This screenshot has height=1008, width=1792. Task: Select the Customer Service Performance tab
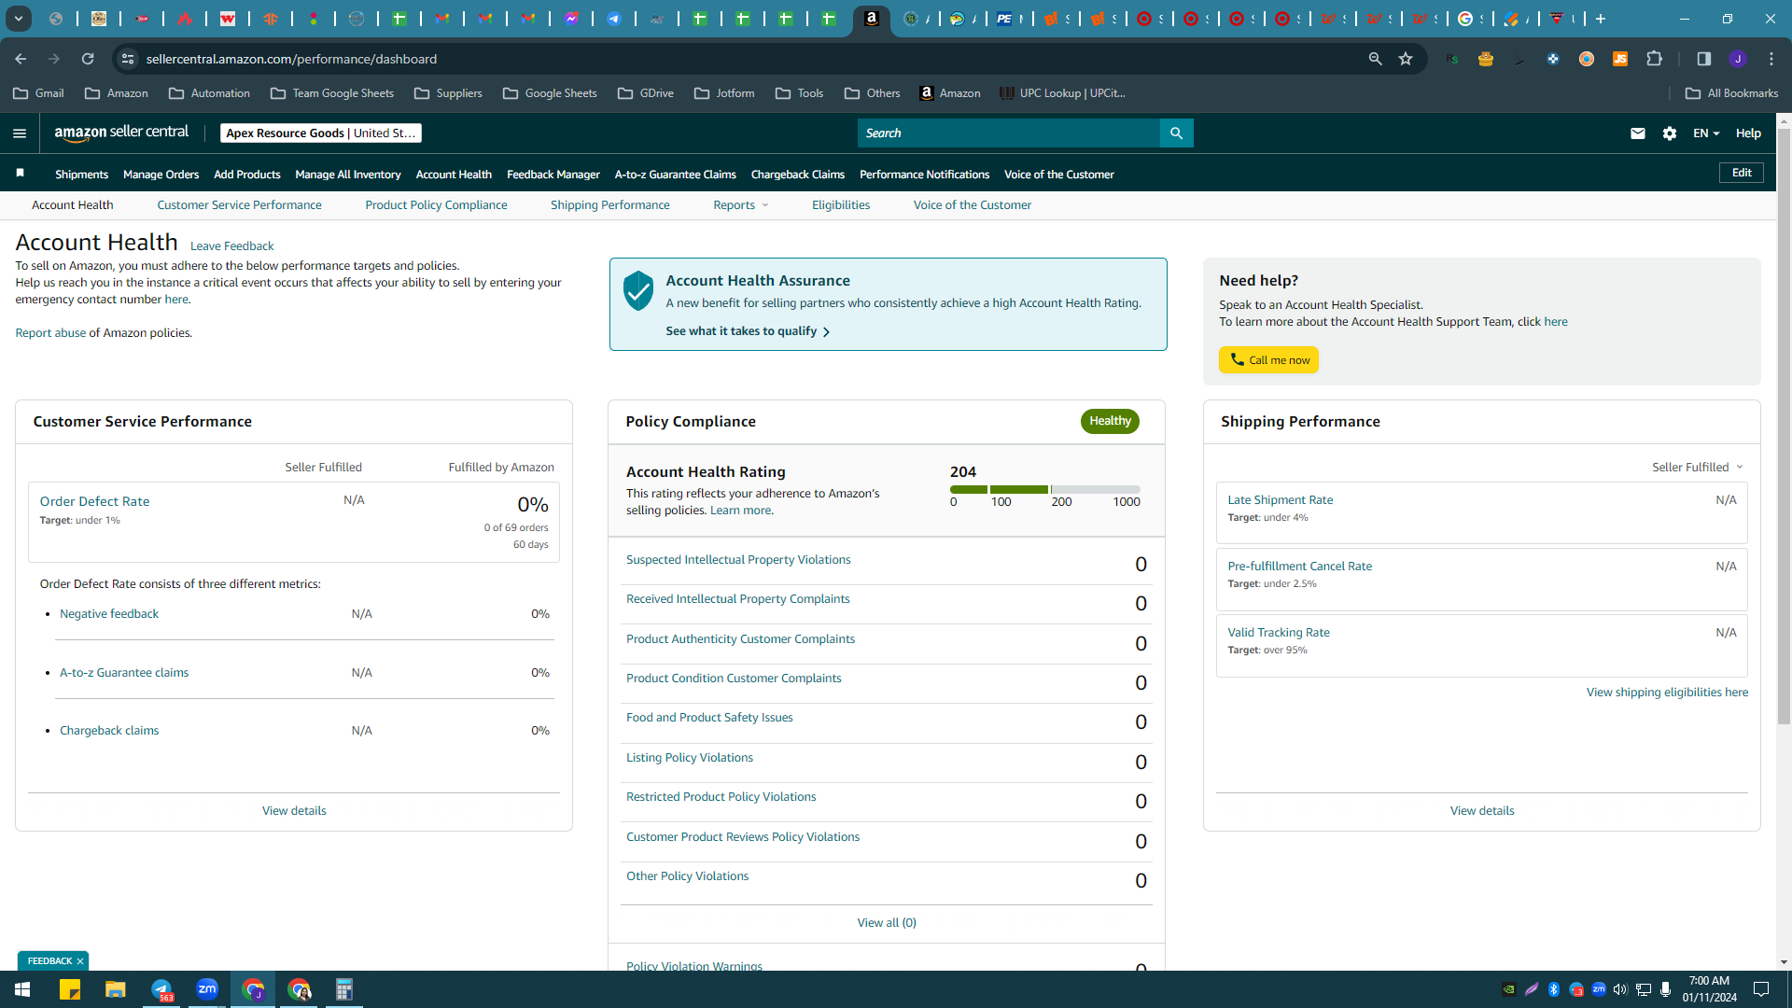click(239, 205)
